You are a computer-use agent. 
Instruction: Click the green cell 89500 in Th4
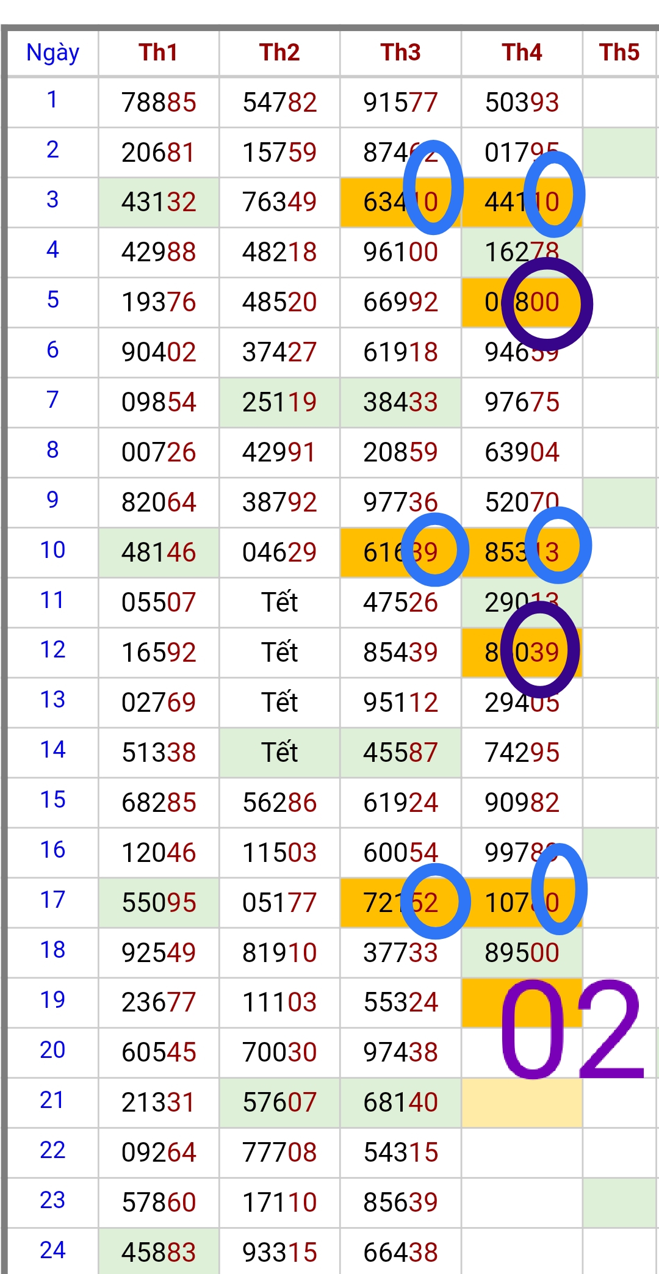click(x=522, y=952)
